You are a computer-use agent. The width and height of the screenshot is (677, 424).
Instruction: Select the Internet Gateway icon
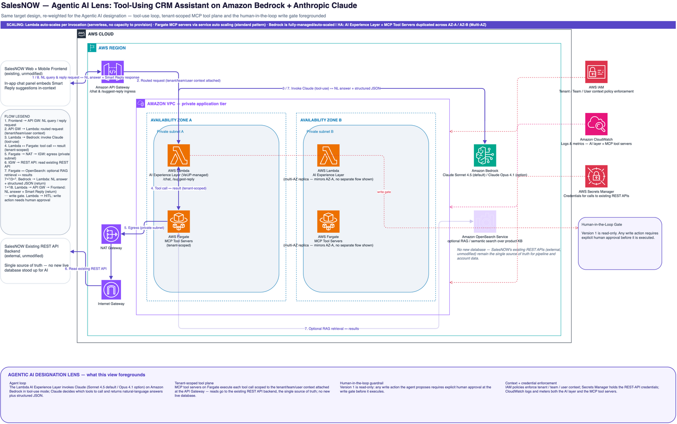click(111, 290)
